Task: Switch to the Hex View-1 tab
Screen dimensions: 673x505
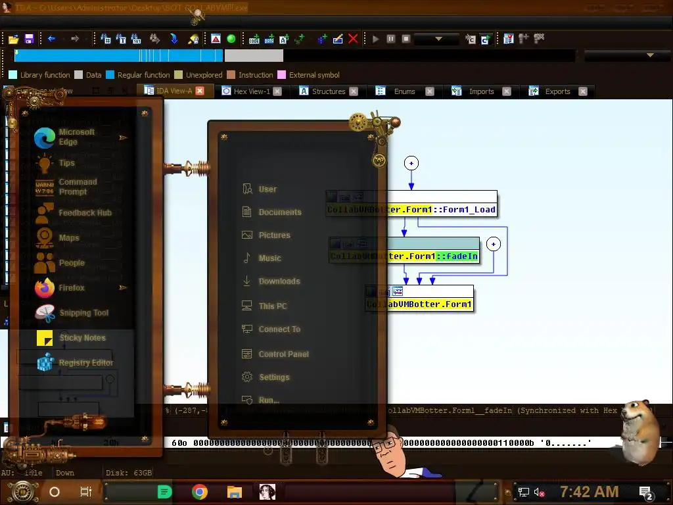Action: click(x=252, y=91)
